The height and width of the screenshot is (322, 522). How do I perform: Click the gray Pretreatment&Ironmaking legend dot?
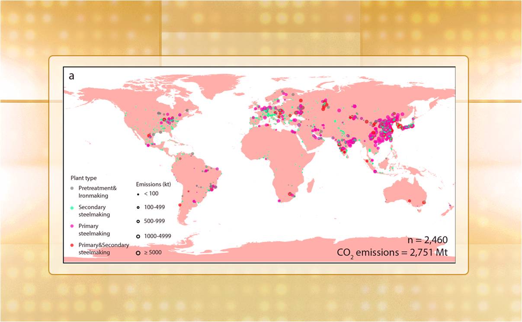[x=73, y=188]
